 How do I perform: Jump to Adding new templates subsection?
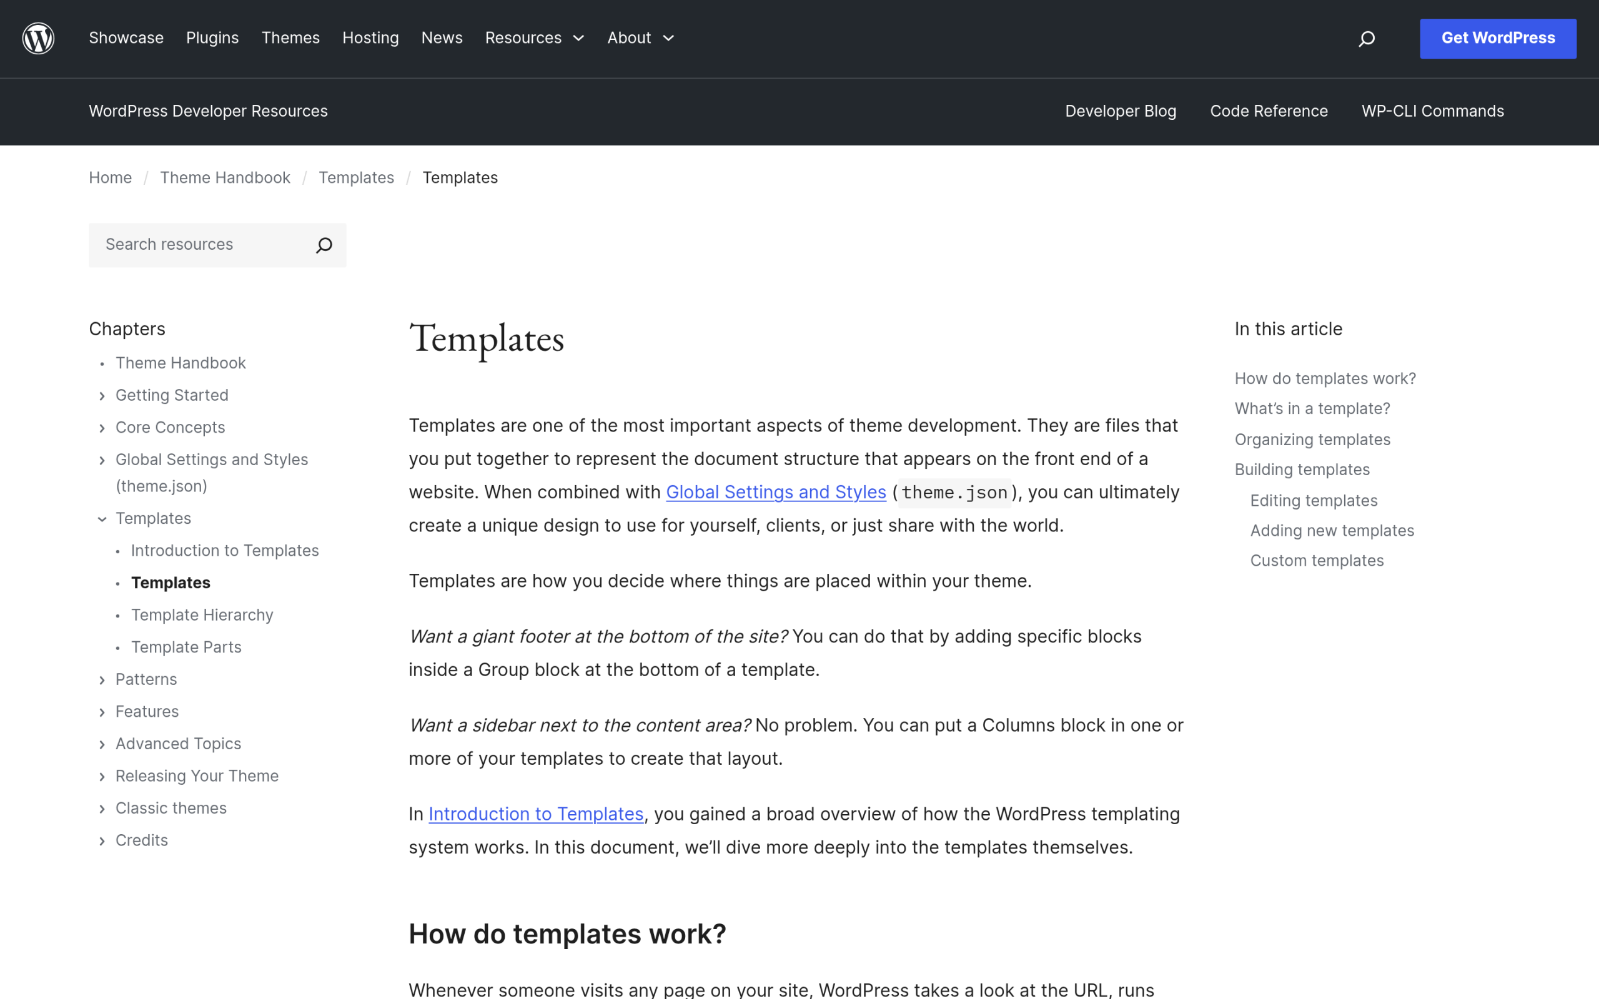(x=1332, y=531)
